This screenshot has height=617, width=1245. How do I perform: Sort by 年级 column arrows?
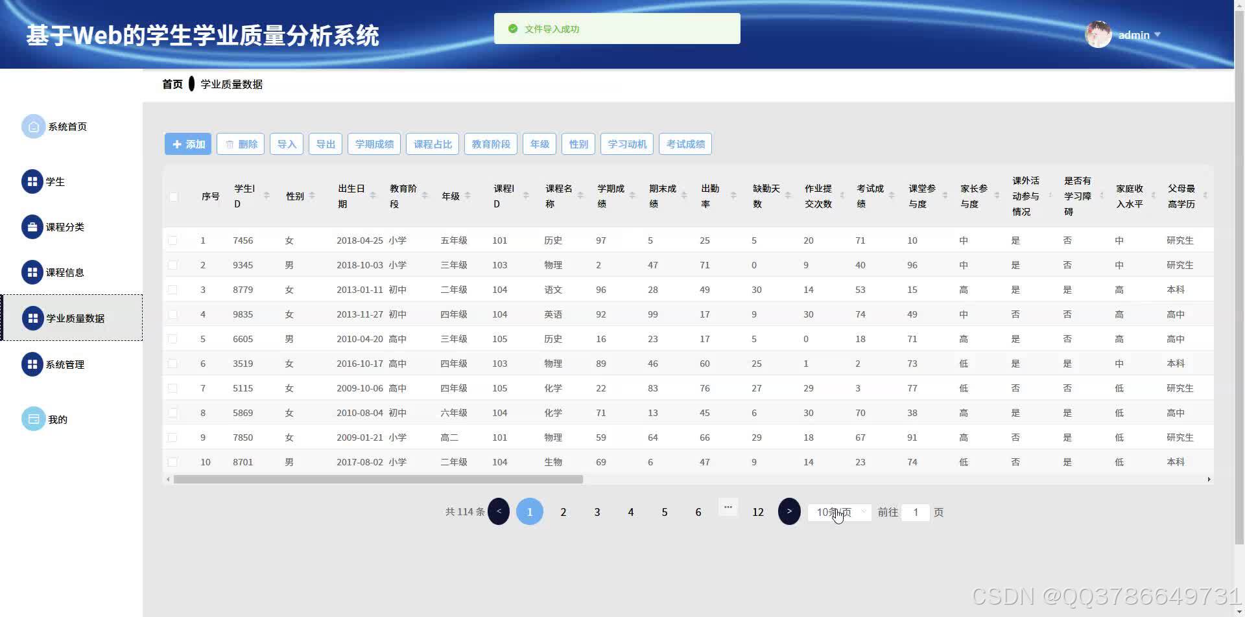tap(468, 196)
